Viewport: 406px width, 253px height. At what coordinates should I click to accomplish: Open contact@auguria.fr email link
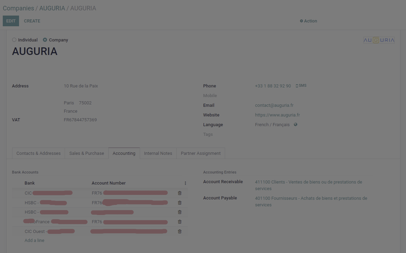pos(274,105)
